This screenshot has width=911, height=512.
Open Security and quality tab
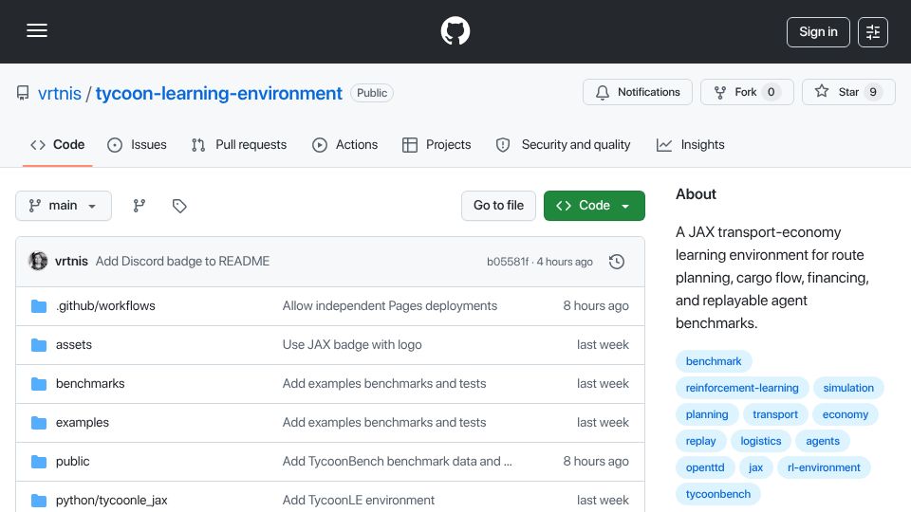pyautogui.click(x=563, y=144)
